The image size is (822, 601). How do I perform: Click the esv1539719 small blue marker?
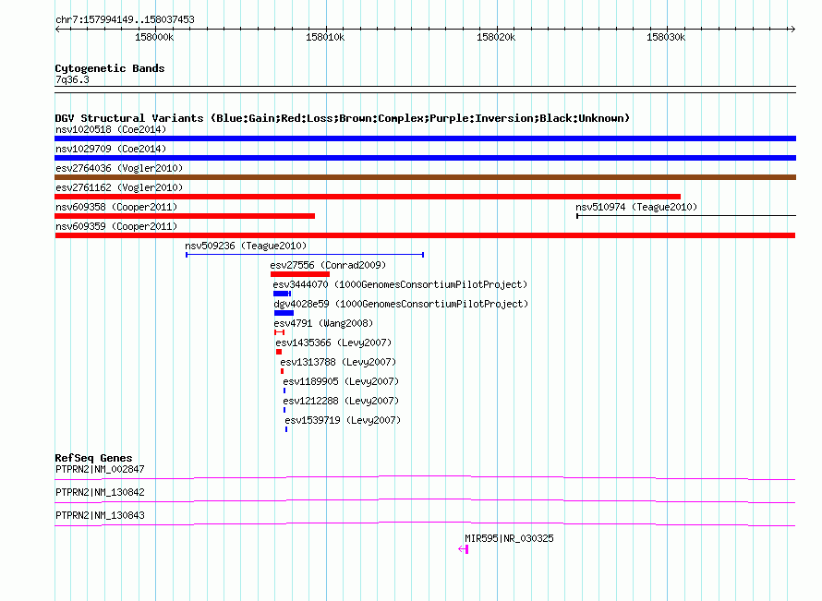[286, 429]
